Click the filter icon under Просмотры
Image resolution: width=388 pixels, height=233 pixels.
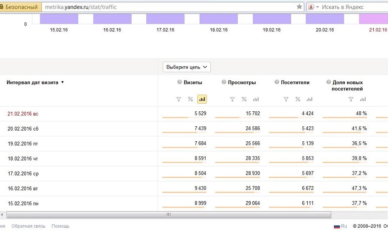point(232,99)
